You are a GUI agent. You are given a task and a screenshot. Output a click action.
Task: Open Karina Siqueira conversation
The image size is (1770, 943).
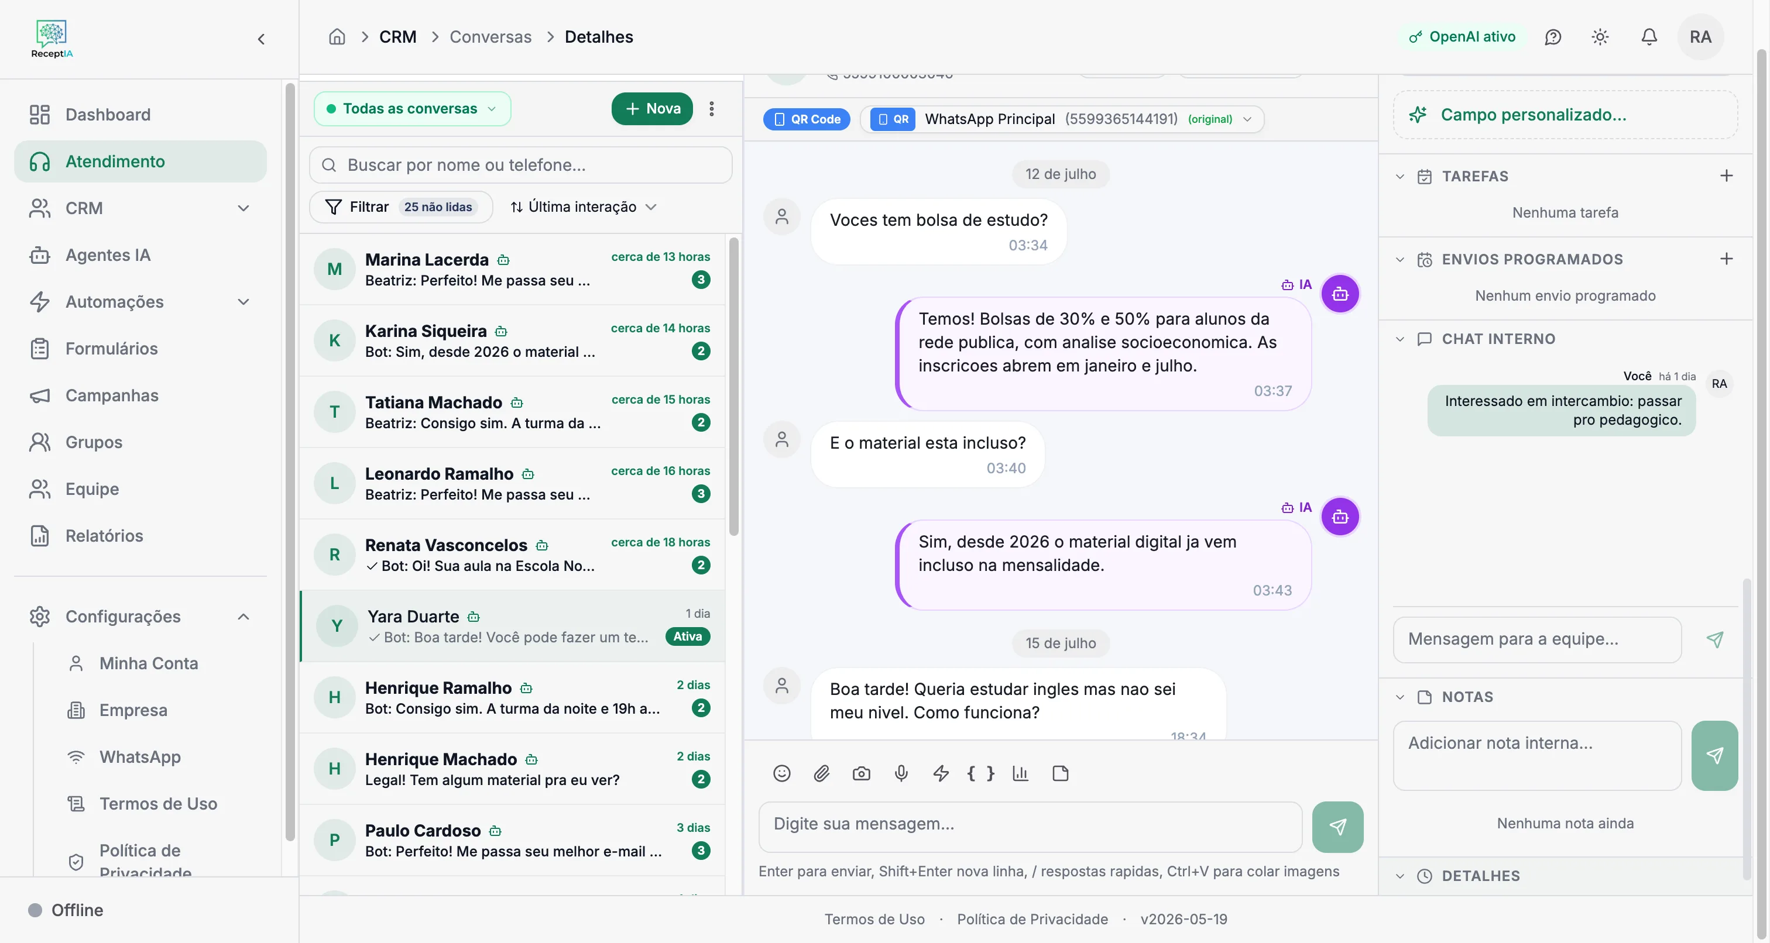(513, 340)
